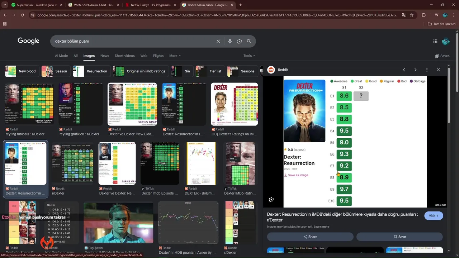Reload the page
The width and height of the screenshot is (459, 258).
pyautogui.click(x=22, y=15)
